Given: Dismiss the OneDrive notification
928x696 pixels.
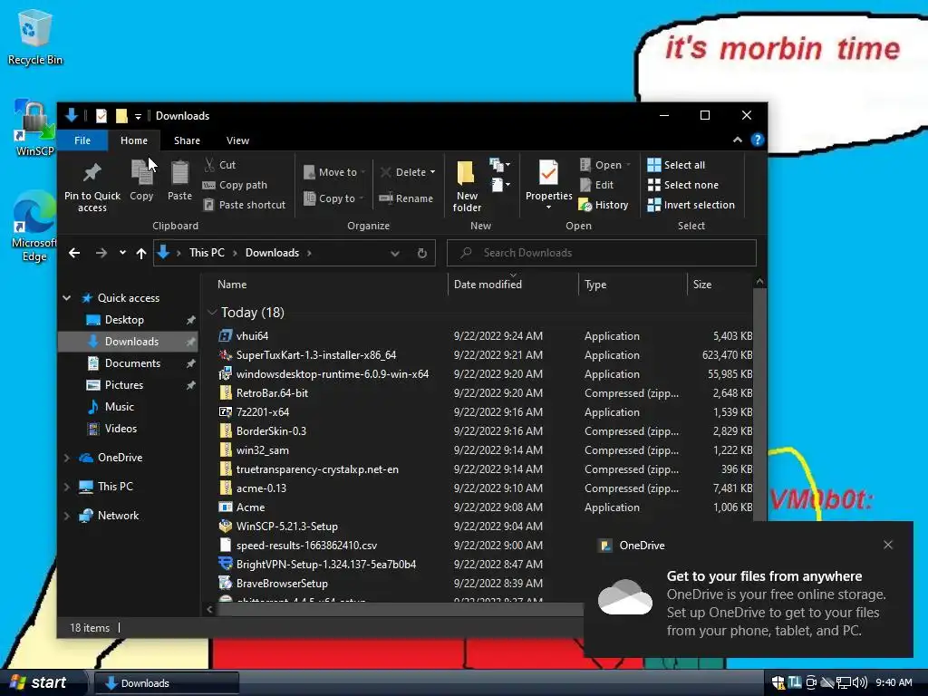Looking at the screenshot, I should pos(888,545).
